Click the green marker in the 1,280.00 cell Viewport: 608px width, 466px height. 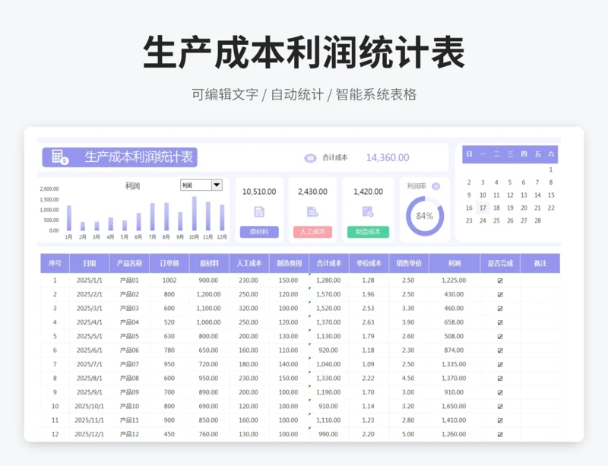click(310, 275)
